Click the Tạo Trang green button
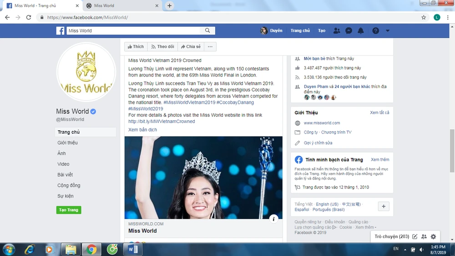Screen dimensions: 455x256 pyautogui.click(x=68, y=210)
